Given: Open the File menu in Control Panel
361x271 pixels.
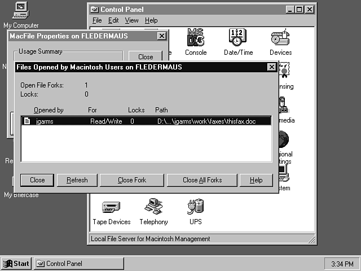Looking at the screenshot, I should coord(97,20).
